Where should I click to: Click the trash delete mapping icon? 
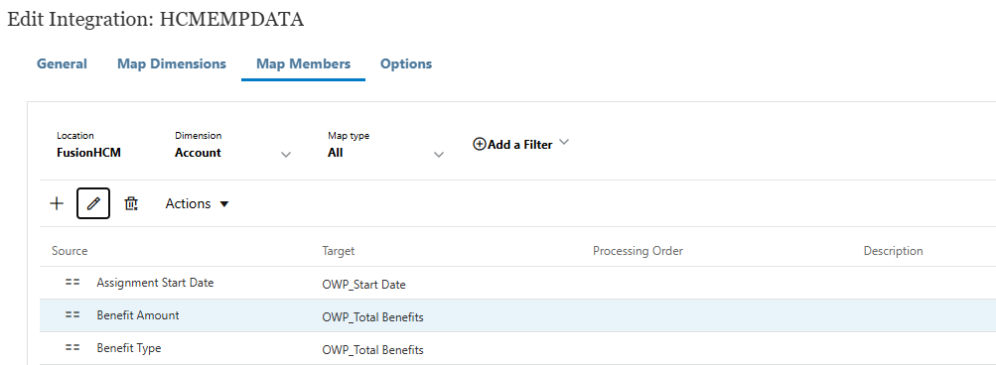131,203
